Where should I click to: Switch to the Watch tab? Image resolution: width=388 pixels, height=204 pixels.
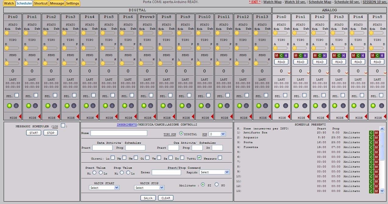9,3
